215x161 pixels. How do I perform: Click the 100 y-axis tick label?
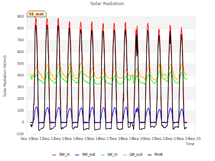point(20,111)
